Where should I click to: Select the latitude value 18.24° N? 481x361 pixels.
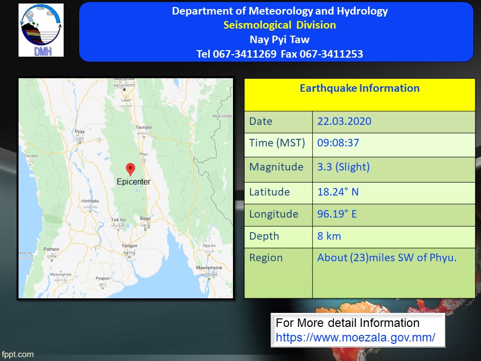[x=338, y=192]
